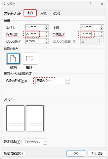Screen dimensions: 108x159
Task: Click the 縦(P) orientation label
Action: coord(13,68)
